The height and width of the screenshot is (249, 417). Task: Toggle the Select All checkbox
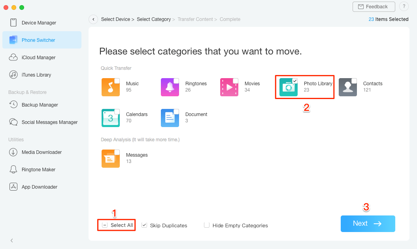pyautogui.click(x=104, y=225)
